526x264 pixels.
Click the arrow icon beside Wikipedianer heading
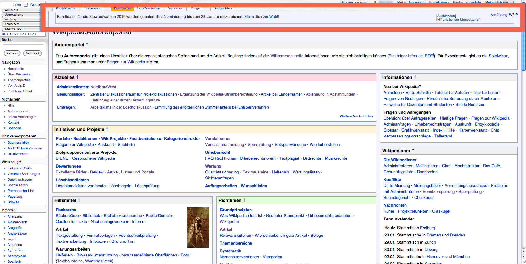point(413,151)
